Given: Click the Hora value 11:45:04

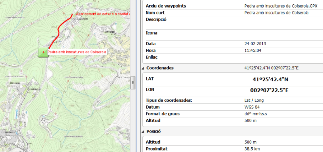Looking at the screenshot, I should point(252,50).
